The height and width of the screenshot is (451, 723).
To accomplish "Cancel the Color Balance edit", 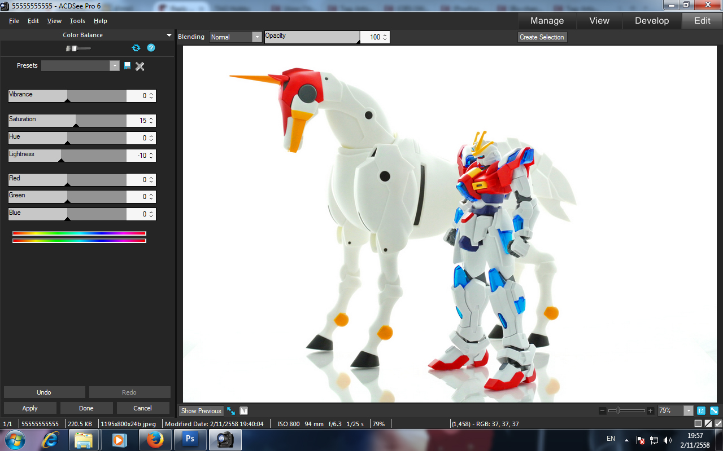I will tap(143, 408).
